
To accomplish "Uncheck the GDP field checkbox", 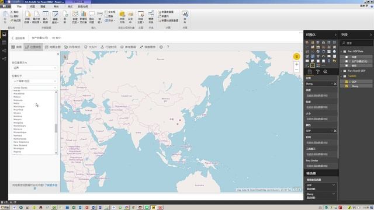I will point(347,82).
